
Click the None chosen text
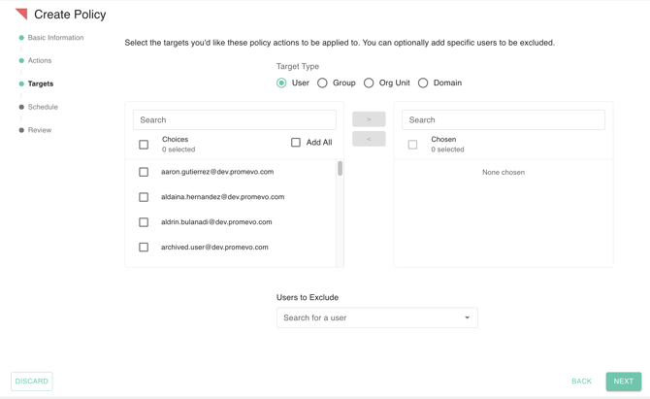[x=504, y=172]
